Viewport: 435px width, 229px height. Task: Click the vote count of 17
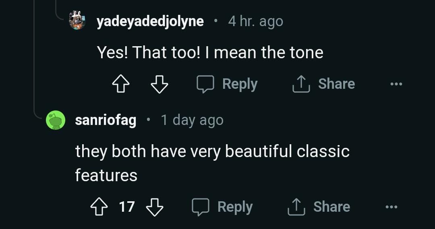[x=126, y=207]
